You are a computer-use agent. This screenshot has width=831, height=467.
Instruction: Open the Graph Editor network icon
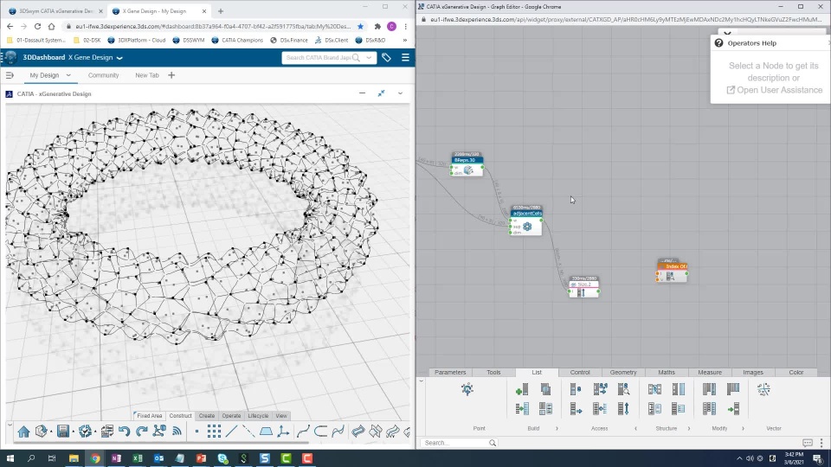(x=159, y=432)
